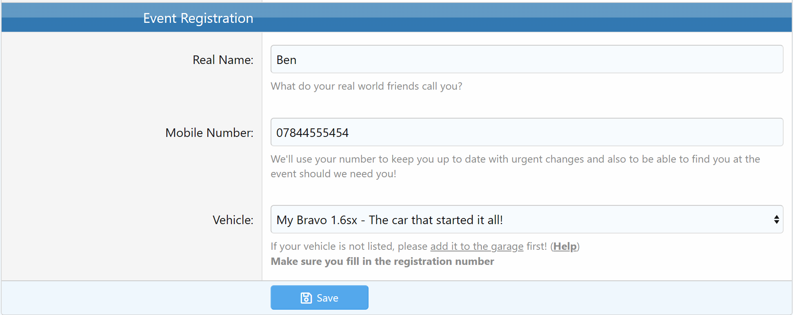The image size is (793, 315).
Task: Click the bold registration number reminder
Action: point(382,262)
